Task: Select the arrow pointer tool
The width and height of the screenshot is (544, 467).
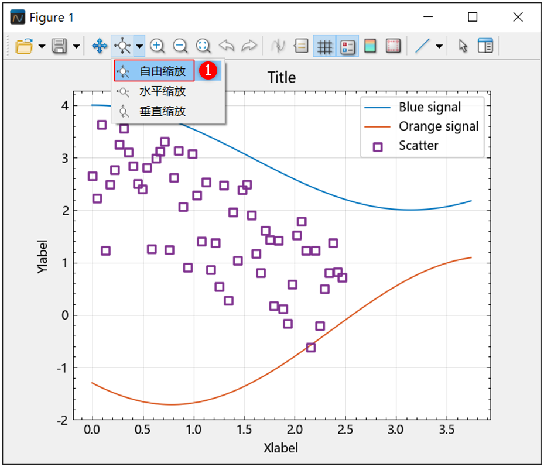Action: pyautogui.click(x=463, y=46)
